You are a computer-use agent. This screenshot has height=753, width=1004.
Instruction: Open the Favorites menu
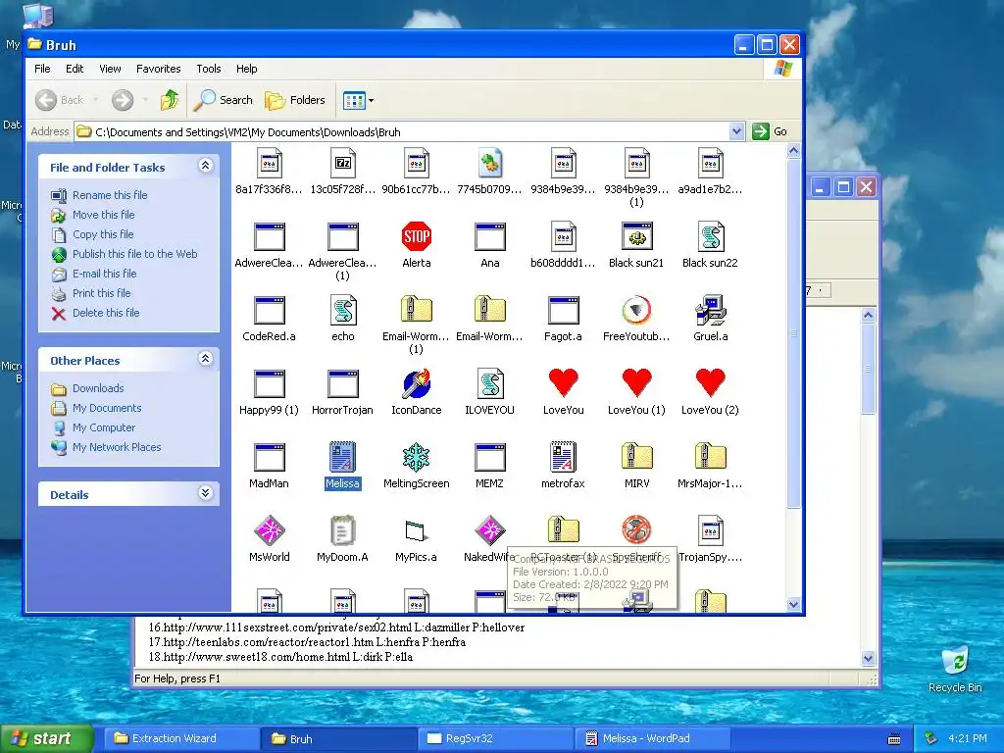coord(158,69)
